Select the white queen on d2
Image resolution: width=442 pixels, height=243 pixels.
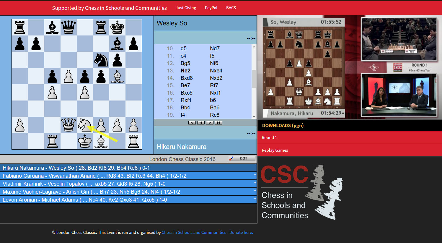[68, 125]
